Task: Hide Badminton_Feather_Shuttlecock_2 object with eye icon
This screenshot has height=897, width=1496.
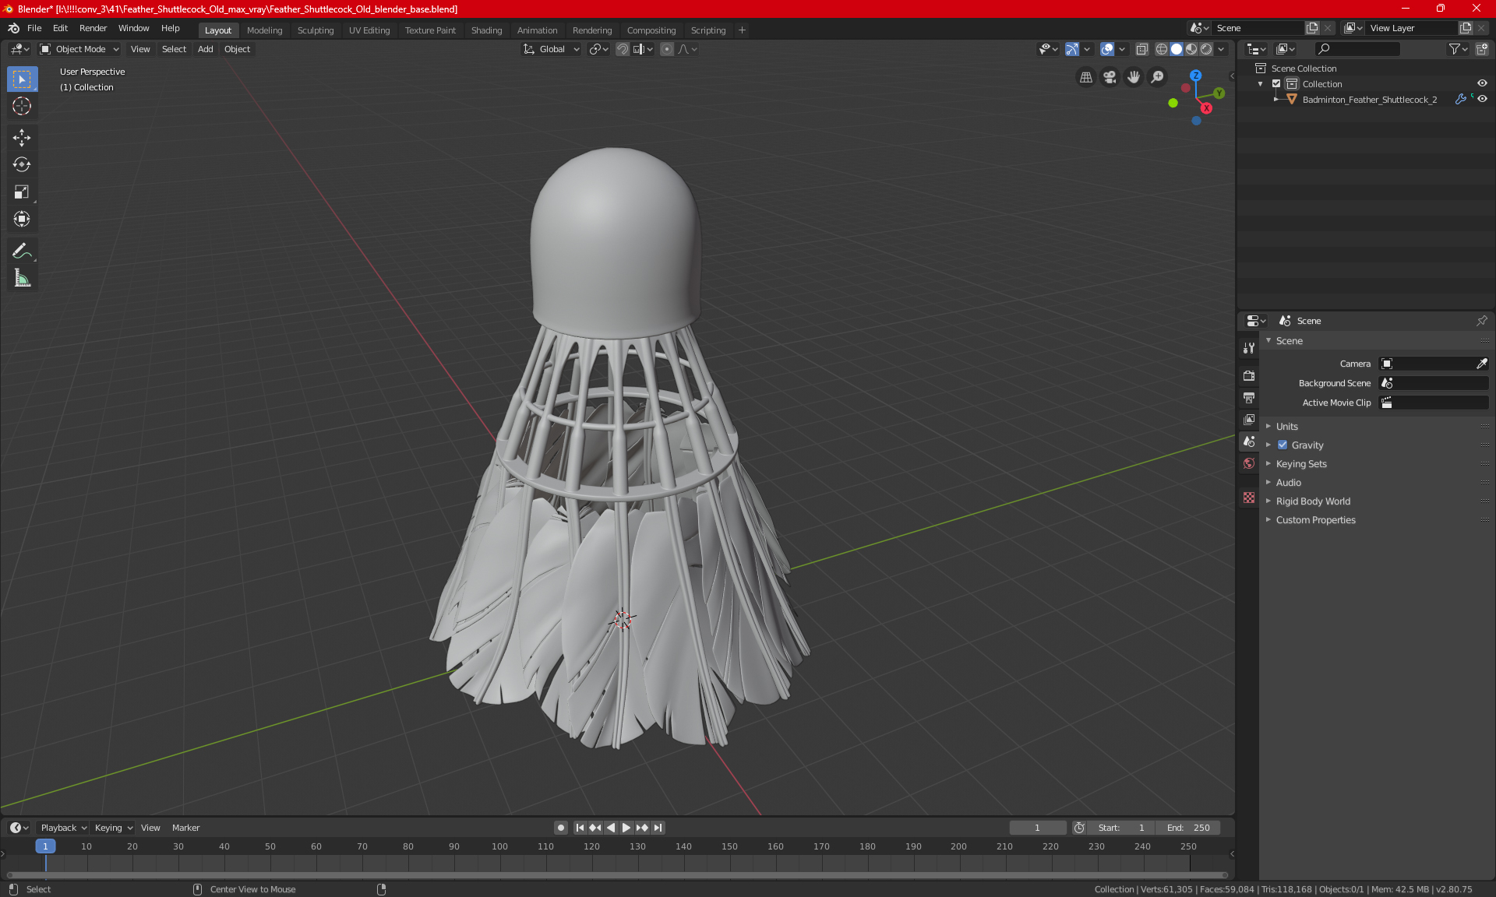Action: [1482, 99]
